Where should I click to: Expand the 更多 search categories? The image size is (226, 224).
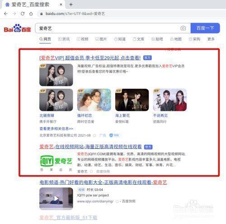(x=211, y=39)
